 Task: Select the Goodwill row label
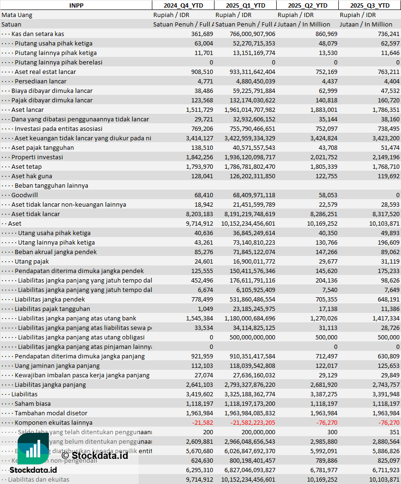24,195
